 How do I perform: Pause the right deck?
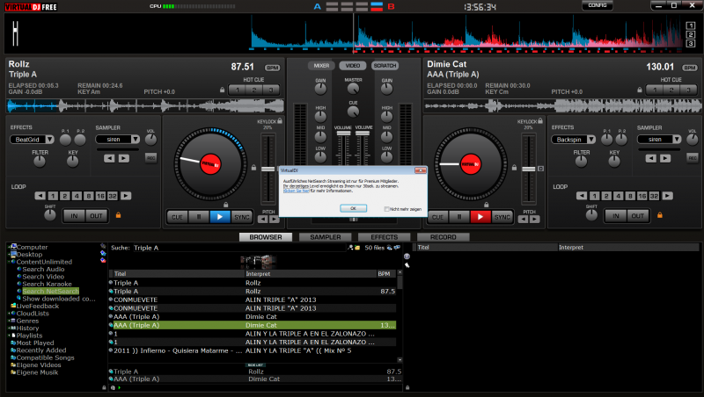click(x=458, y=217)
